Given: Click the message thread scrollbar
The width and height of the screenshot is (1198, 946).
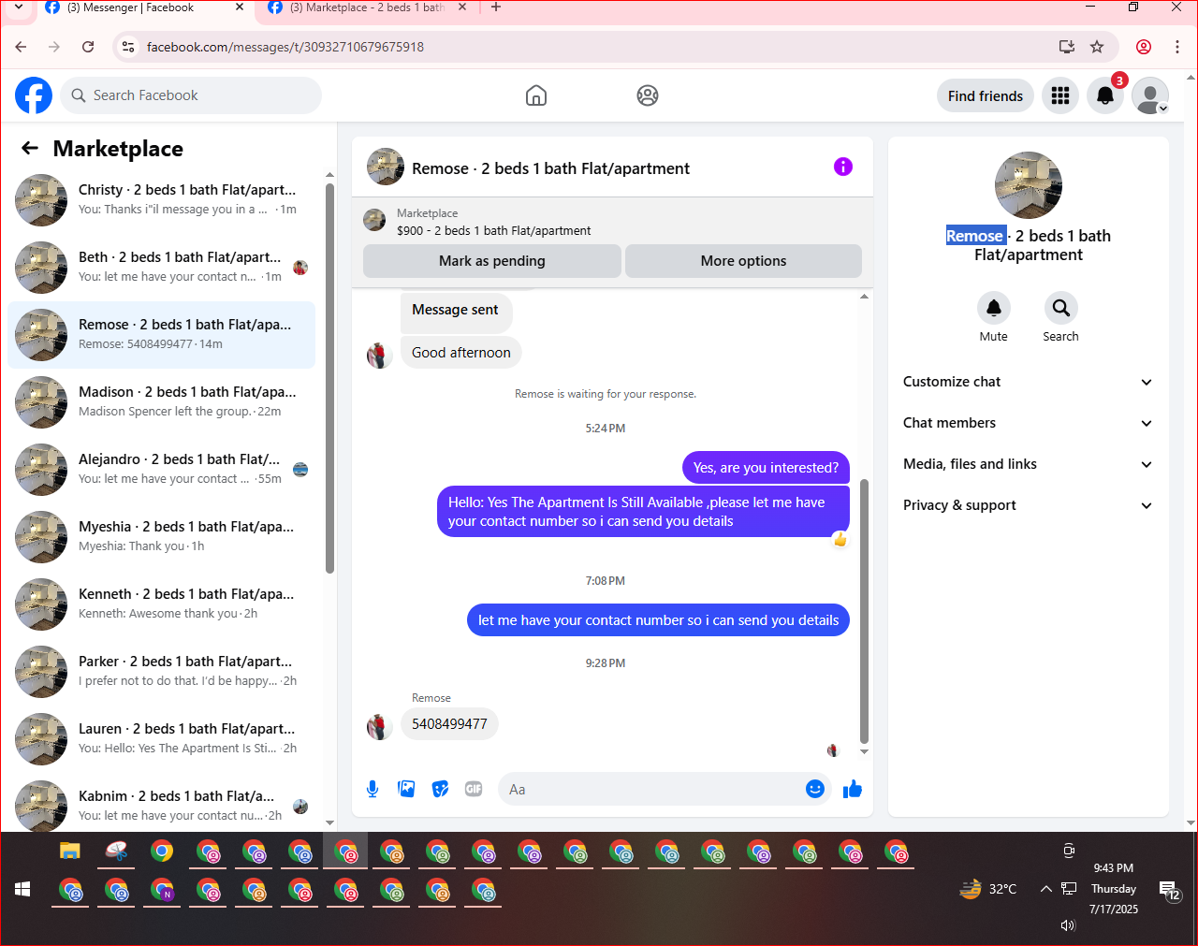Looking at the screenshot, I should 864,611.
